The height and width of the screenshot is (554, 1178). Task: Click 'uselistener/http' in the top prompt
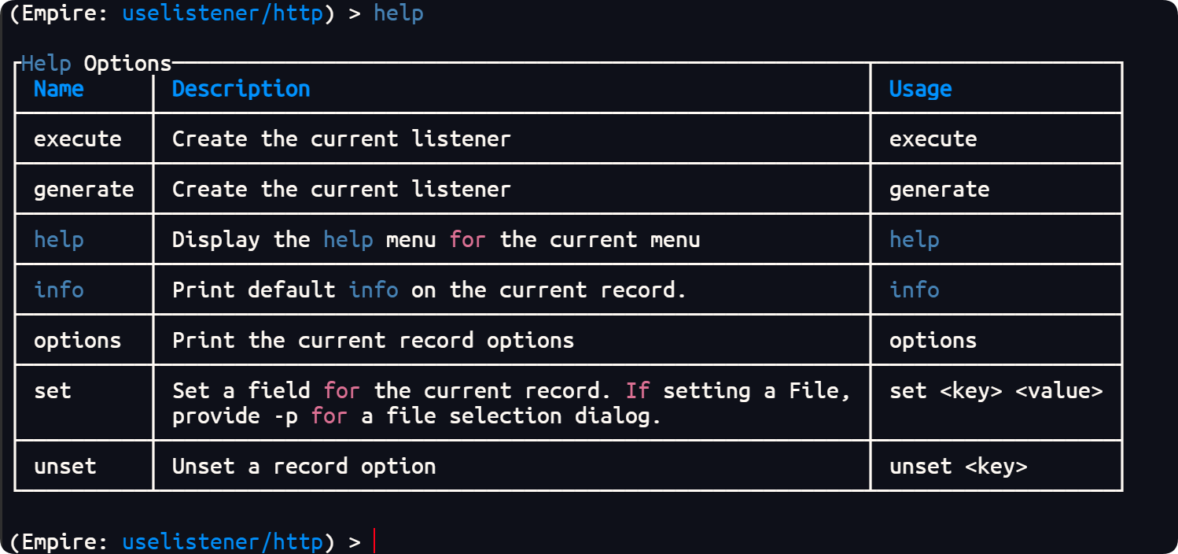click(223, 13)
